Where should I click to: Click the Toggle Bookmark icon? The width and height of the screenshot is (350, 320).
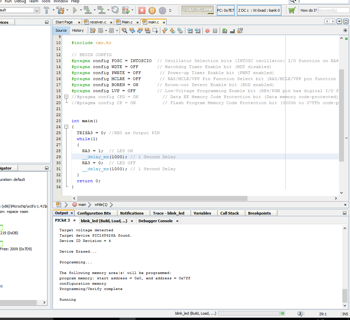(180, 31)
